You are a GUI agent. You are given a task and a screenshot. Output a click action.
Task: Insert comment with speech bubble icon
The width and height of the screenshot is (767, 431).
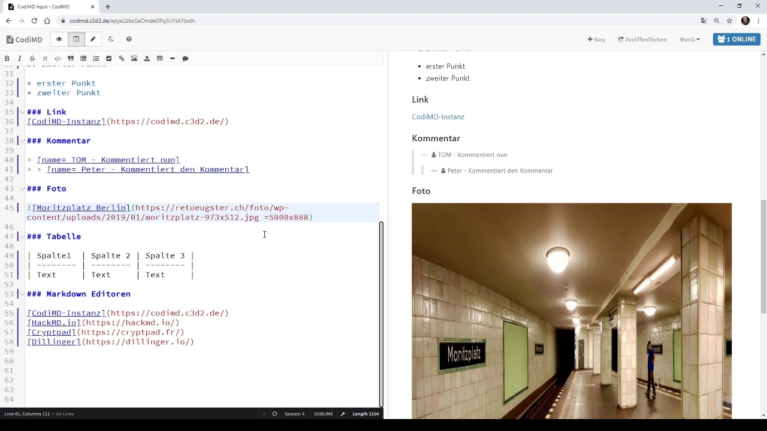tap(185, 59)
